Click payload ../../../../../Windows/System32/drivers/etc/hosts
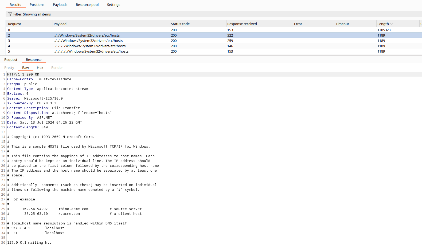The width and height of the screenshot is (422, 245). [91, 51]
